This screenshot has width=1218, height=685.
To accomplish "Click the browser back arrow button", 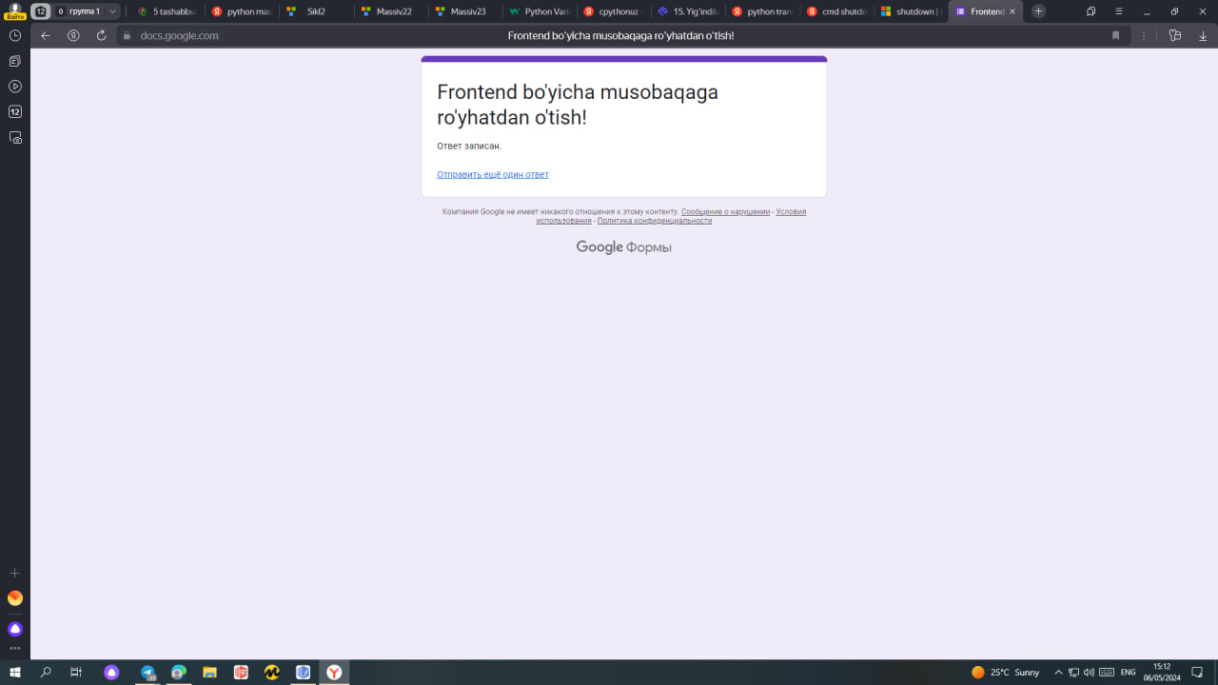I will coord(46,35).
